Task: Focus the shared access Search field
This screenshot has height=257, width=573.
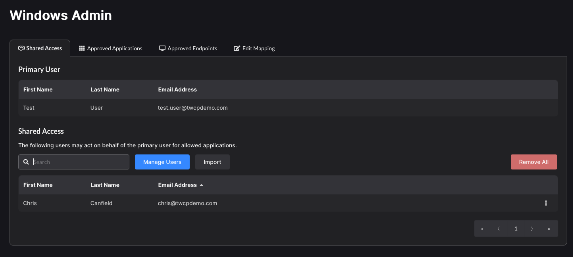Action: tap(79, 162)
